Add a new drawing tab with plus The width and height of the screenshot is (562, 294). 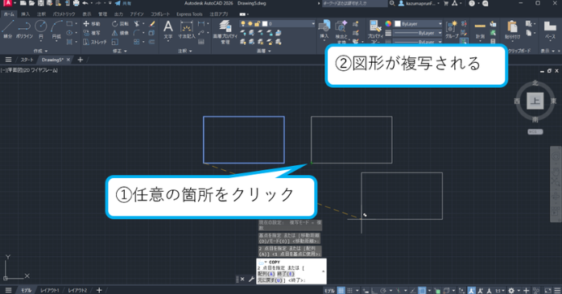pyautogui.click(x=81, y=60)
